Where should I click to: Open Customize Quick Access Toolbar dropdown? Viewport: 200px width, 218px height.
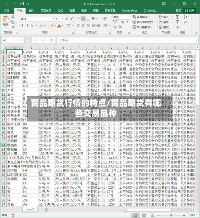(x=28, y=4)
